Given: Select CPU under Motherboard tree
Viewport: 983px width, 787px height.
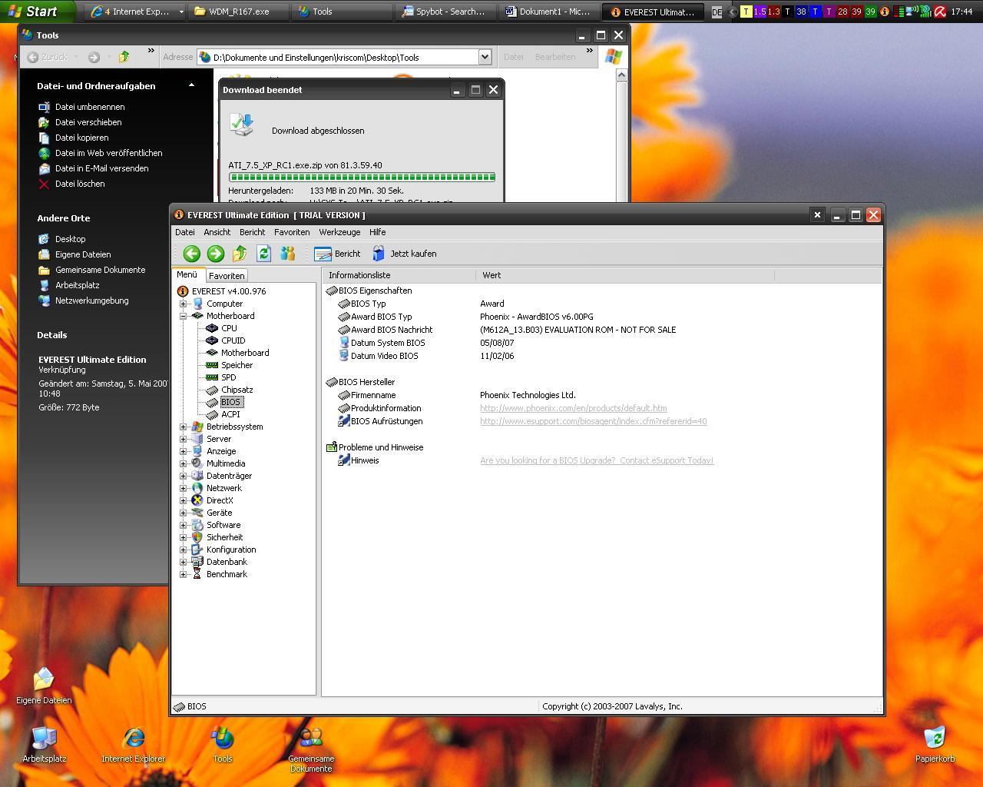Looking at the screenshot, I should 229,328.
